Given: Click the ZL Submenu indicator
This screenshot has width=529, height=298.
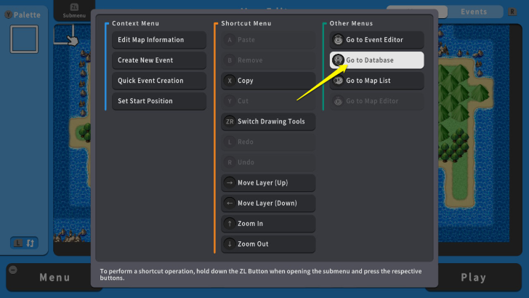Looking at the screenshot, I should point(73,10).
